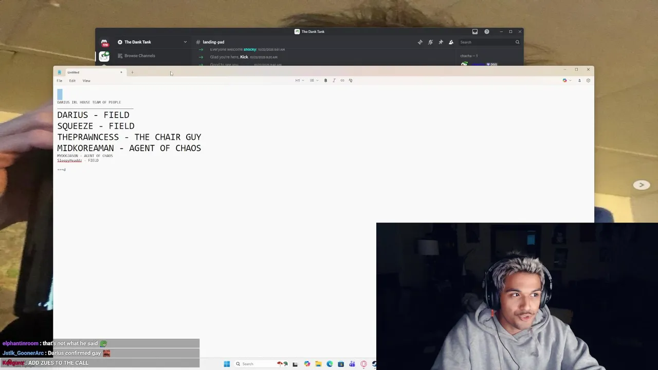The image size is (658, 370).
Task: Click the Kick username in Discord chat
Action: pos(244,57)
